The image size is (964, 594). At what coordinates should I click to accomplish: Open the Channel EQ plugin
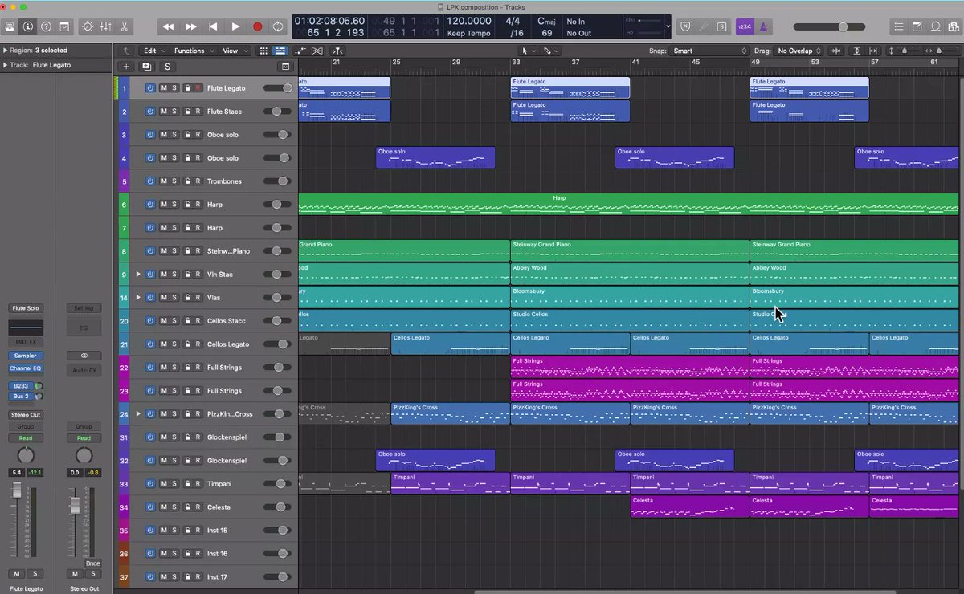point(26,368)
